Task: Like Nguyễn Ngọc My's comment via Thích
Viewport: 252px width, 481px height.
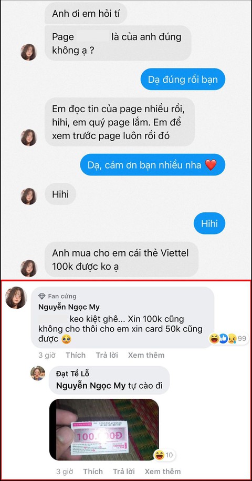Action: (76, 355)
